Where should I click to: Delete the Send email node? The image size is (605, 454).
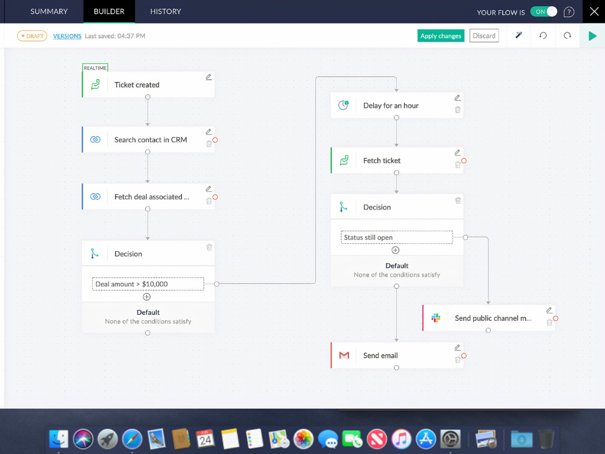click(x=457, y=360)
